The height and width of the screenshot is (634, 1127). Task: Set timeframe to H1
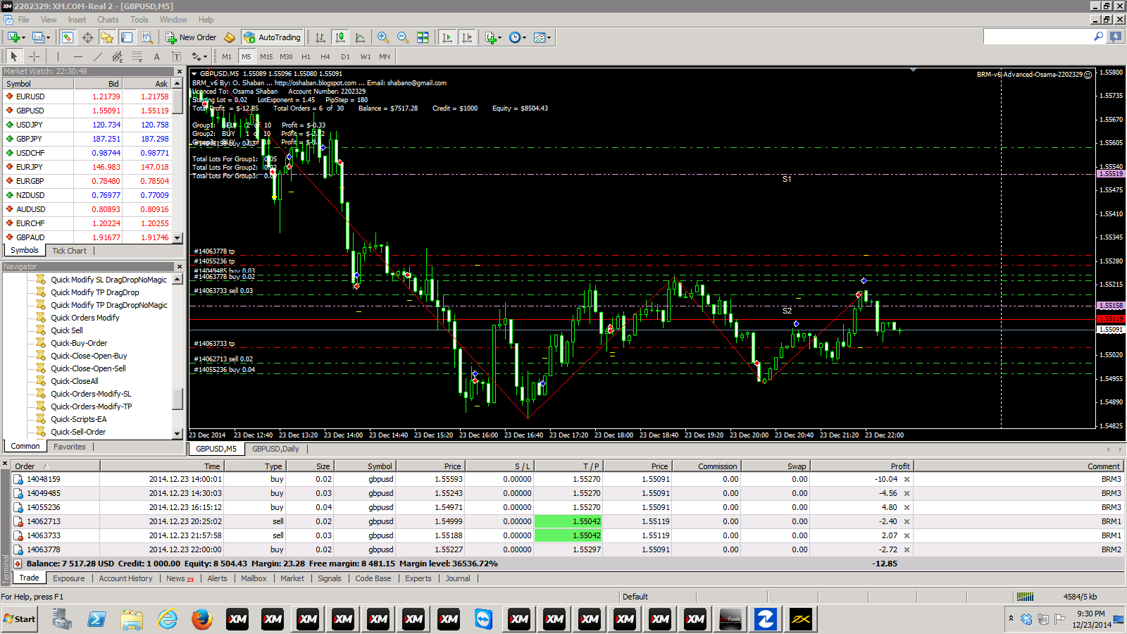point(306,56)
